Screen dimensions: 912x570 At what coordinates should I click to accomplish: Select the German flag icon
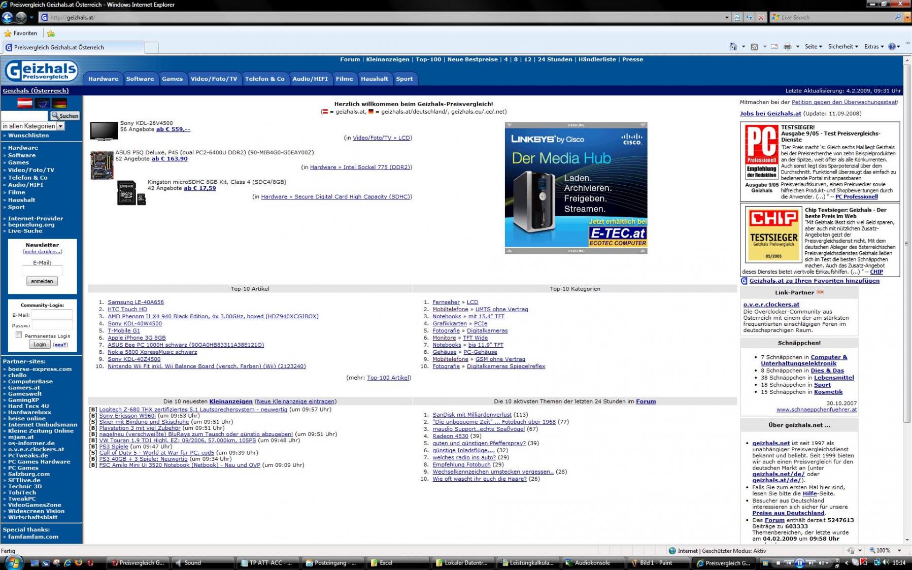point(59,103)
